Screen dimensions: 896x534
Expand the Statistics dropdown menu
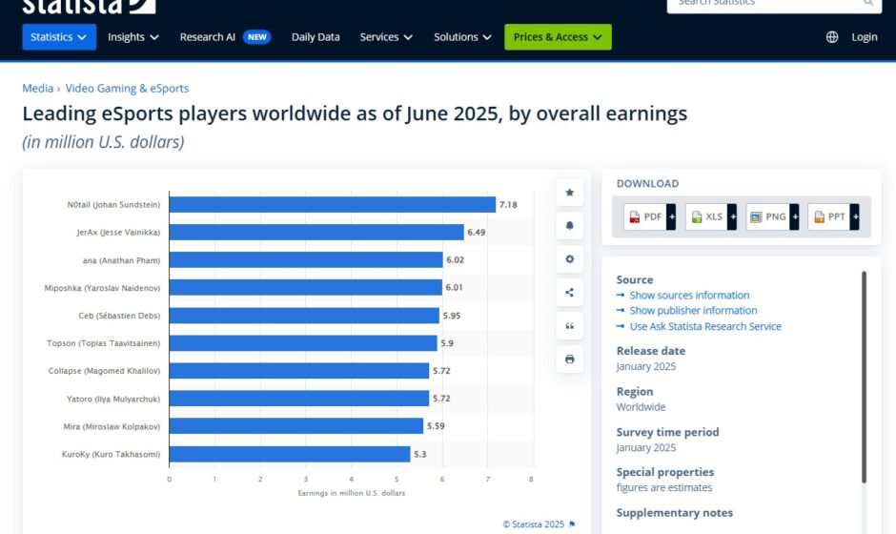[x=59, y=37]
